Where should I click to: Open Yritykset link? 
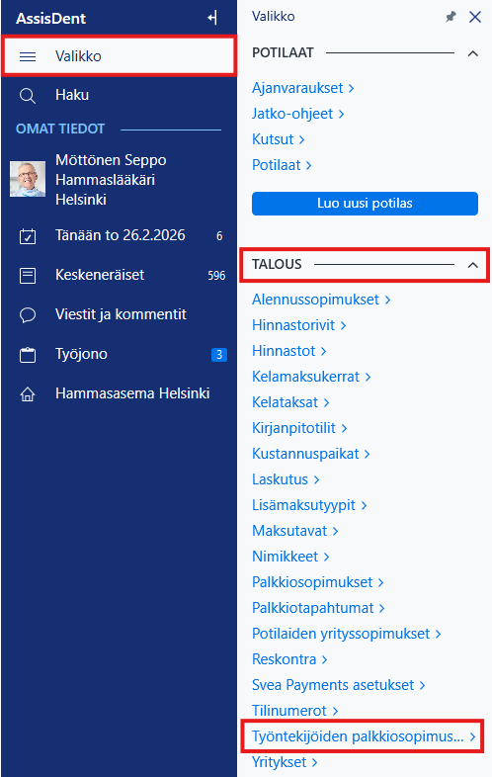[x=285, y=762]
